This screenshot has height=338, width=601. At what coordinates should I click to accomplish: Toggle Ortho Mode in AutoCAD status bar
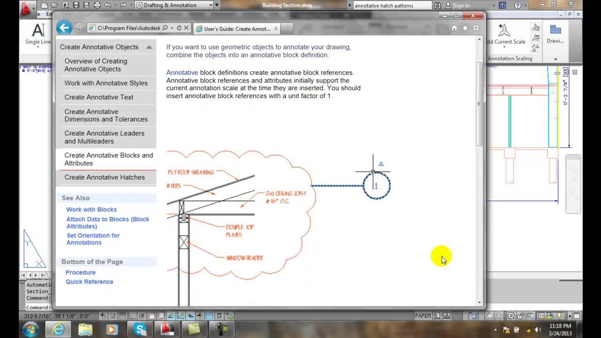pyautogui.click(x=132, y=316)
